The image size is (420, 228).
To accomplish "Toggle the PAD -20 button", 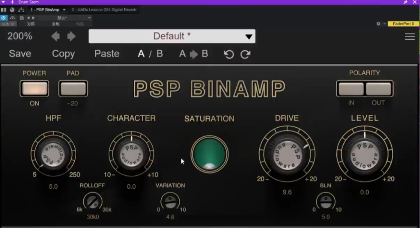I will pyautogui.click(x=73, y=88).
